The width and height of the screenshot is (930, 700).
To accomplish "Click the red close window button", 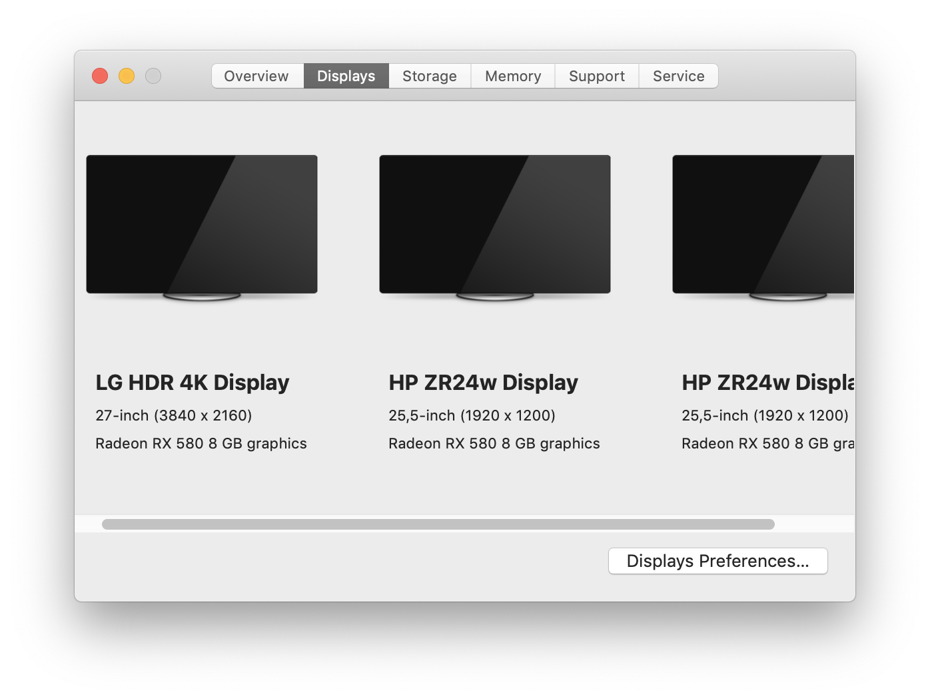I will coord(100,76).
